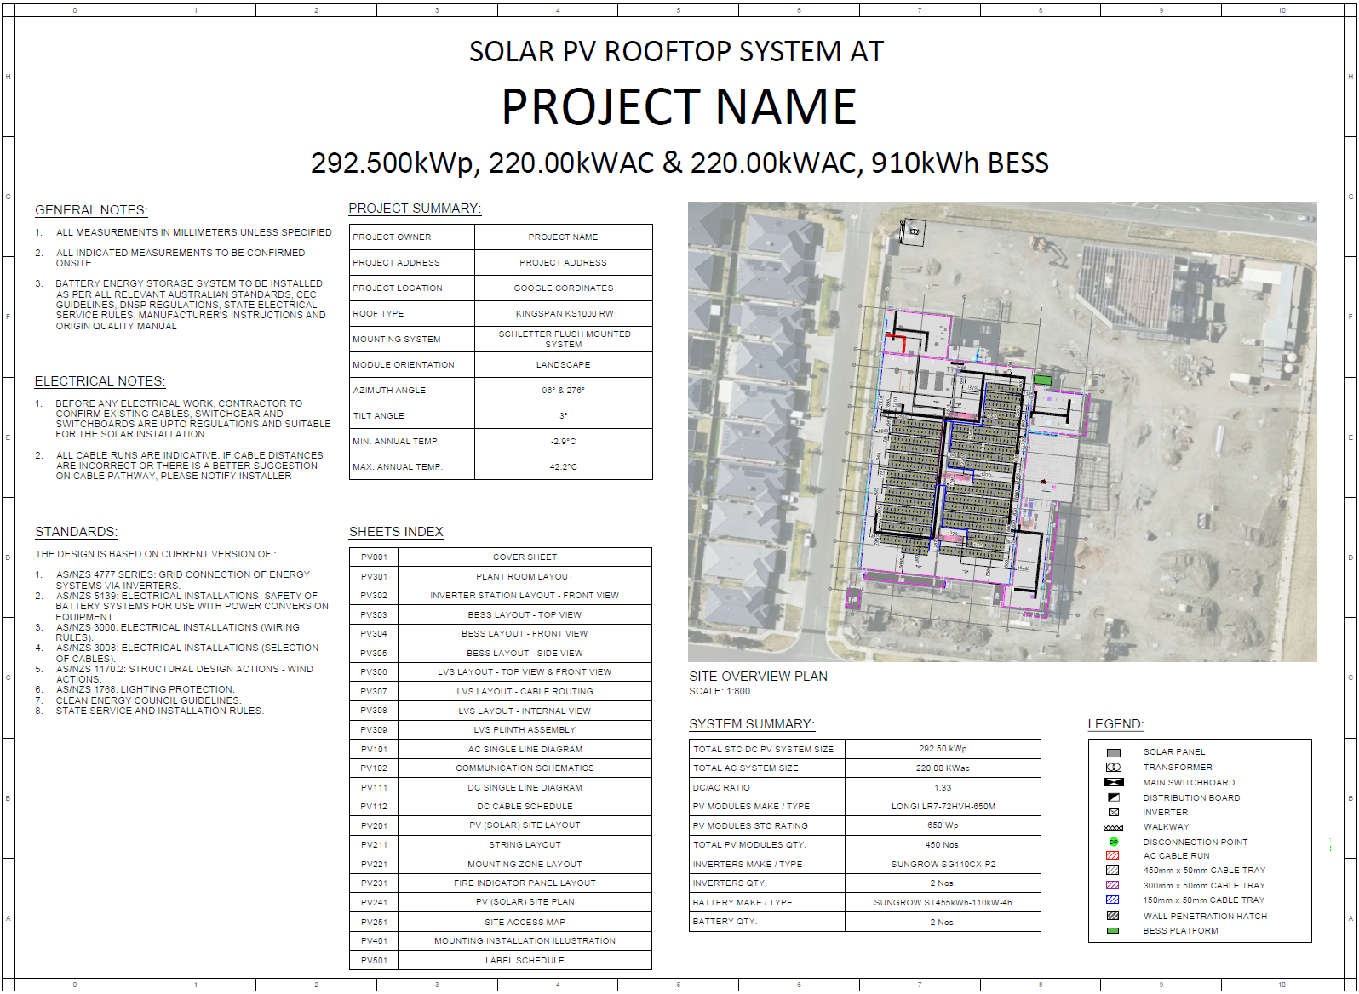The width and height of the screenshot is (1359, 994).
Task: Click the 292.50 kWp system size value
Action: [x=943, y=749]
